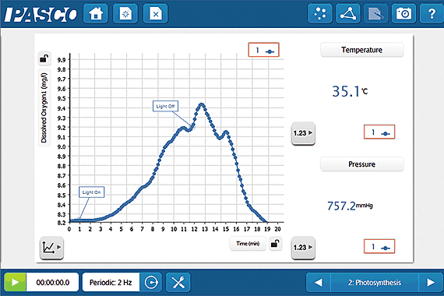Open the scattered dots sensor icon
This screenshot has height=296, width=444.
[x=320, y=13]
